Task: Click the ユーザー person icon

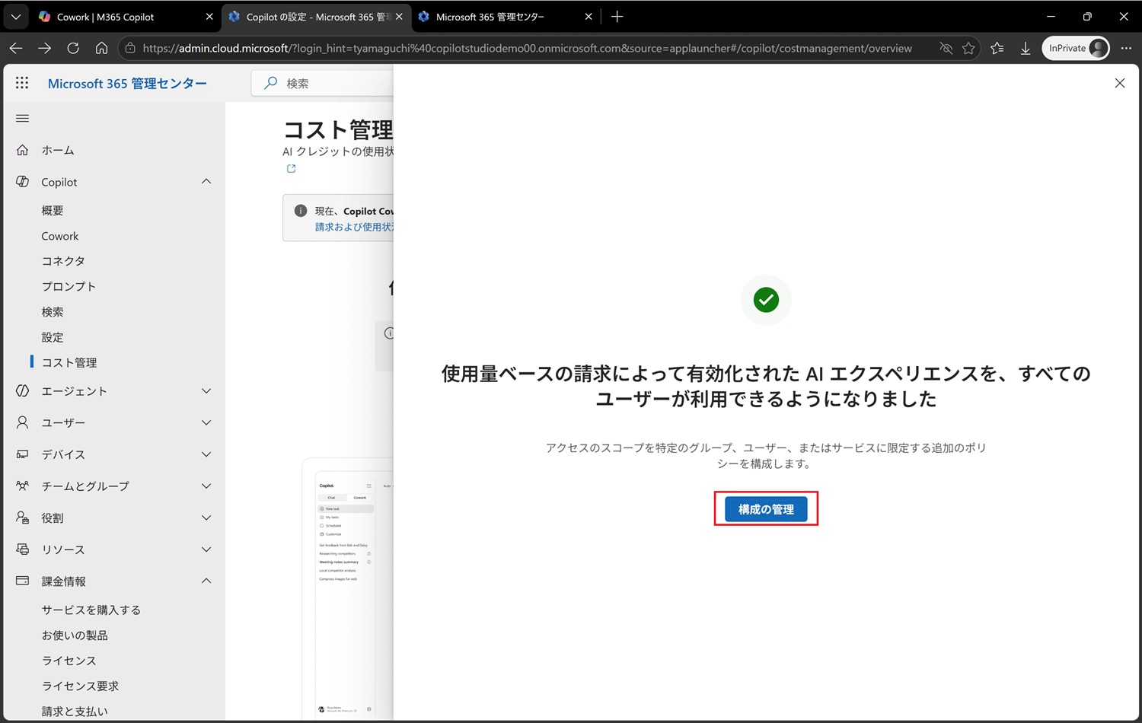Action: point(23,422)
